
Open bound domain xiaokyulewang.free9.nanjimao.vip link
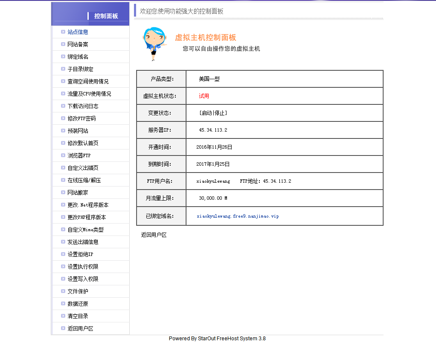(x=238, y=216)
